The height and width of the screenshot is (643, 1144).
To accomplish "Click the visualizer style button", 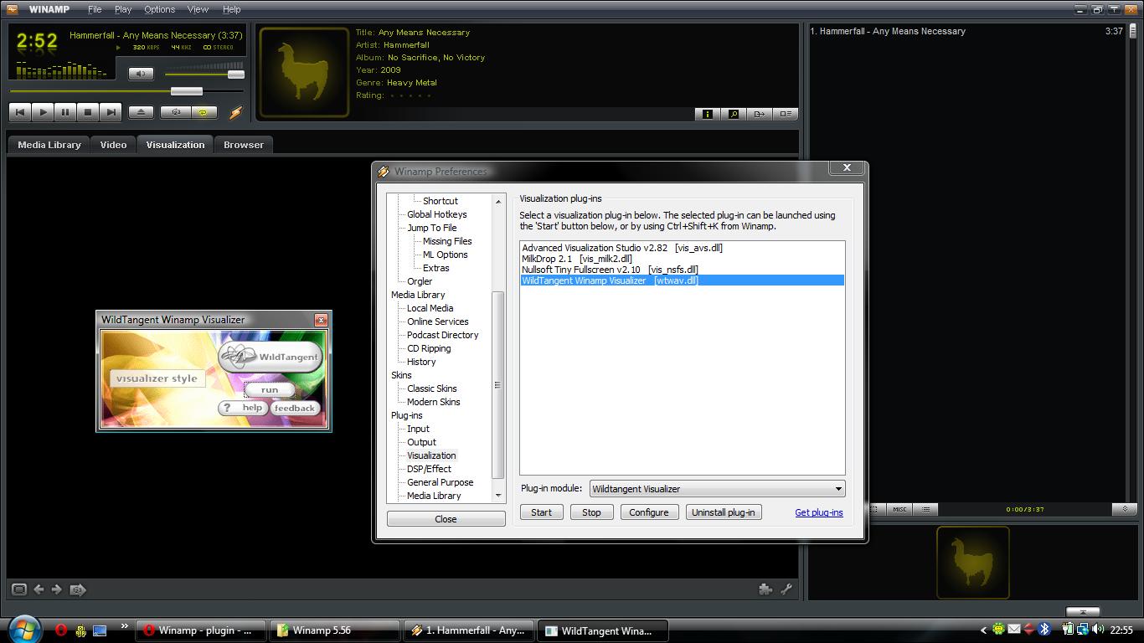I will point(157,378).
